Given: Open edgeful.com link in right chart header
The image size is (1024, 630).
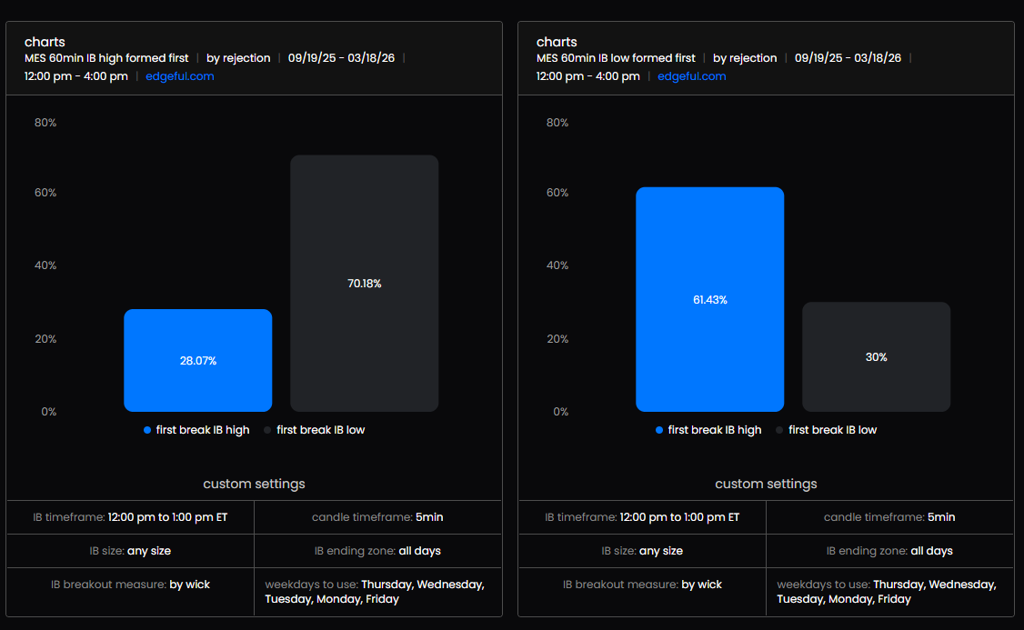Looking at the screenshot, I should 691,76.
